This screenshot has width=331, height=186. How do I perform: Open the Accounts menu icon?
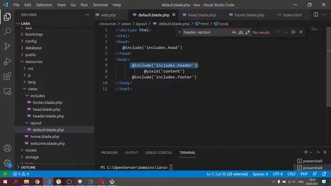click(x=7, y=148)
